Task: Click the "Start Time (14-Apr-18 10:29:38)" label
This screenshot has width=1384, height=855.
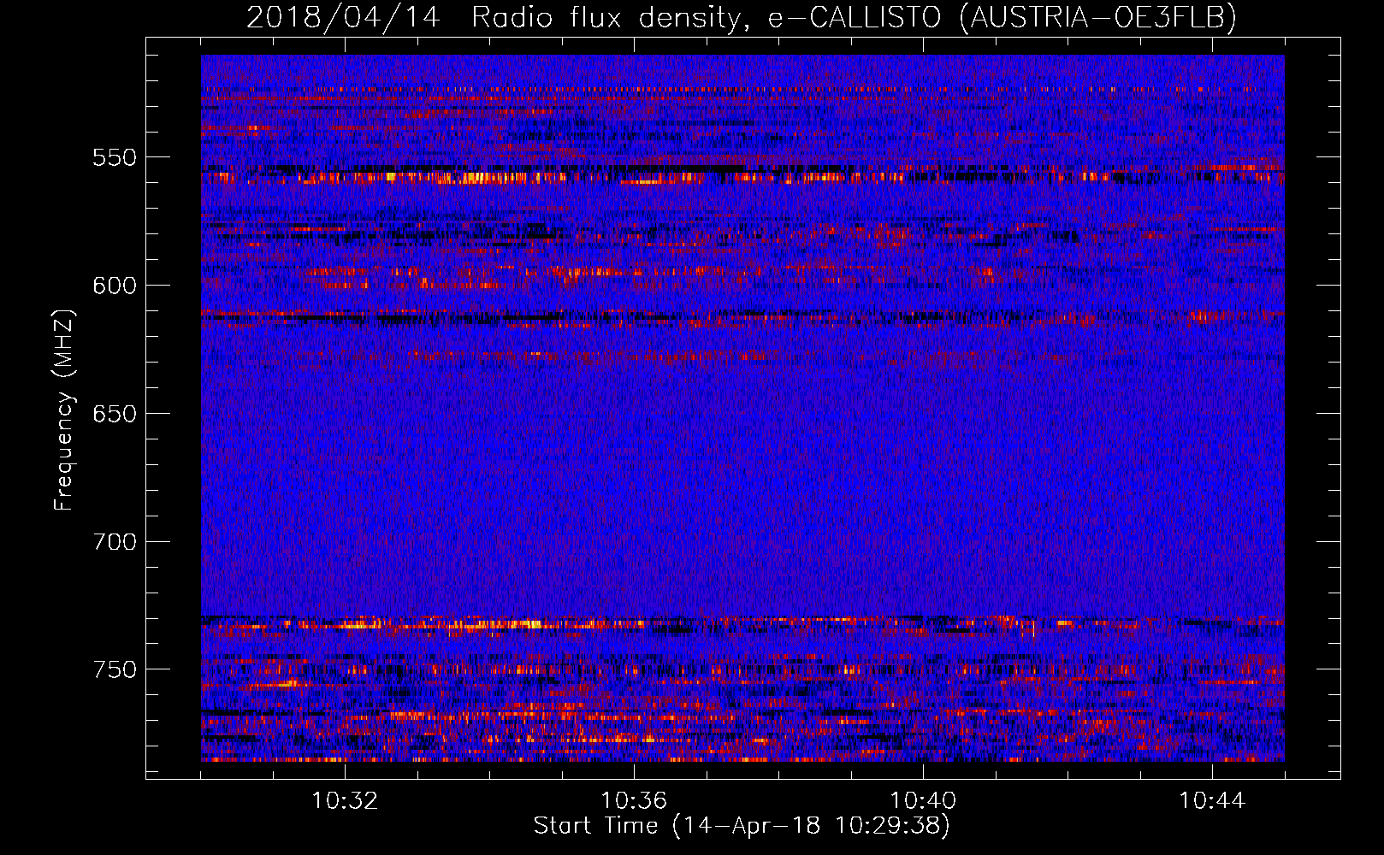Action: point(742,826)
